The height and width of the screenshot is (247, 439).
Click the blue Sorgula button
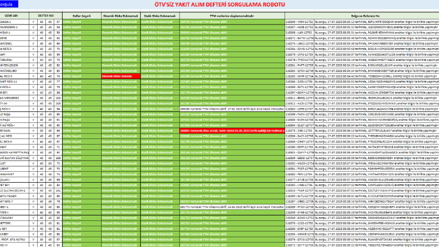(x=9, y=4)
